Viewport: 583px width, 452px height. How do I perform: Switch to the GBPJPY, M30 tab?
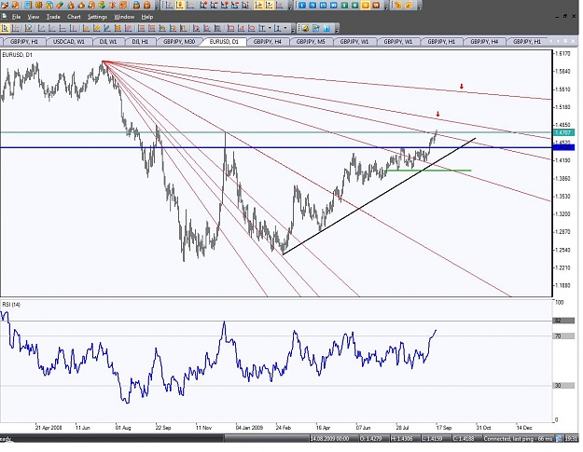179,42
